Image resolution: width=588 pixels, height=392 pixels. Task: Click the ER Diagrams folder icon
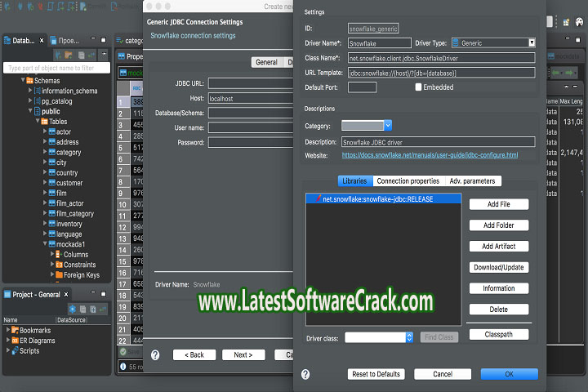click(x=13, y=341)
